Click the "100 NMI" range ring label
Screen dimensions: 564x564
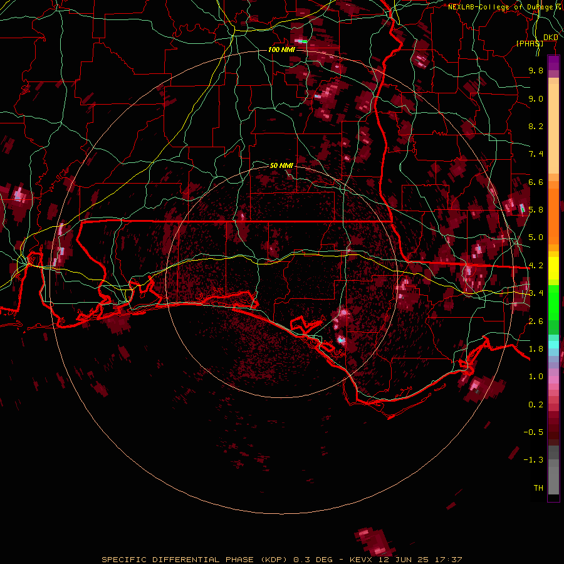[x=281, y=50]
